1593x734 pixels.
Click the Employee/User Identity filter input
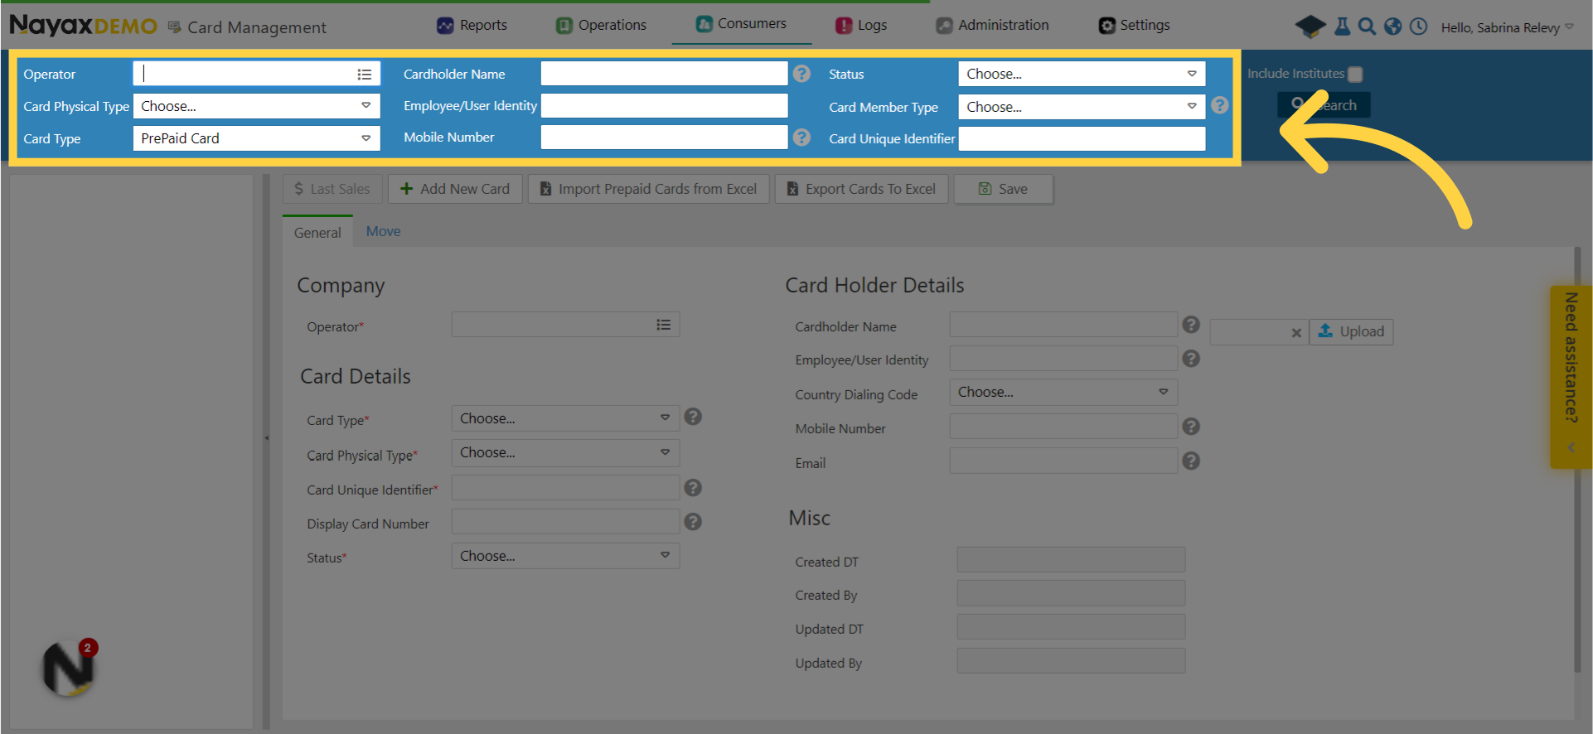click(x=664, y=105)
